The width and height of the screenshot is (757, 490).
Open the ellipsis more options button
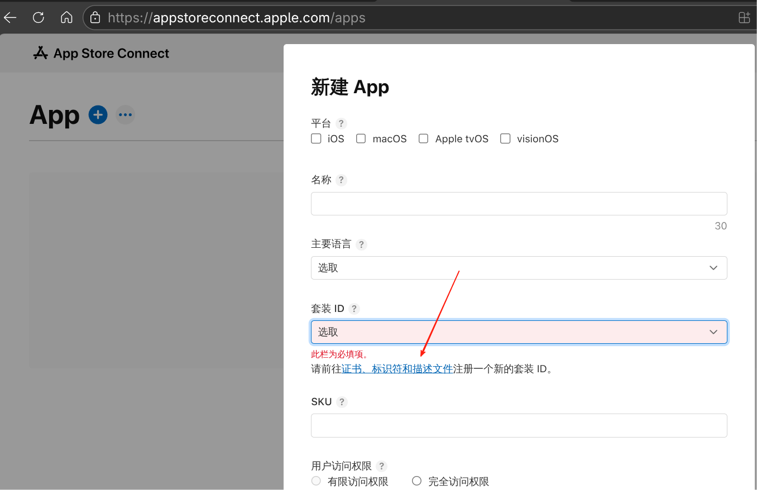click(x=126, y=115)
